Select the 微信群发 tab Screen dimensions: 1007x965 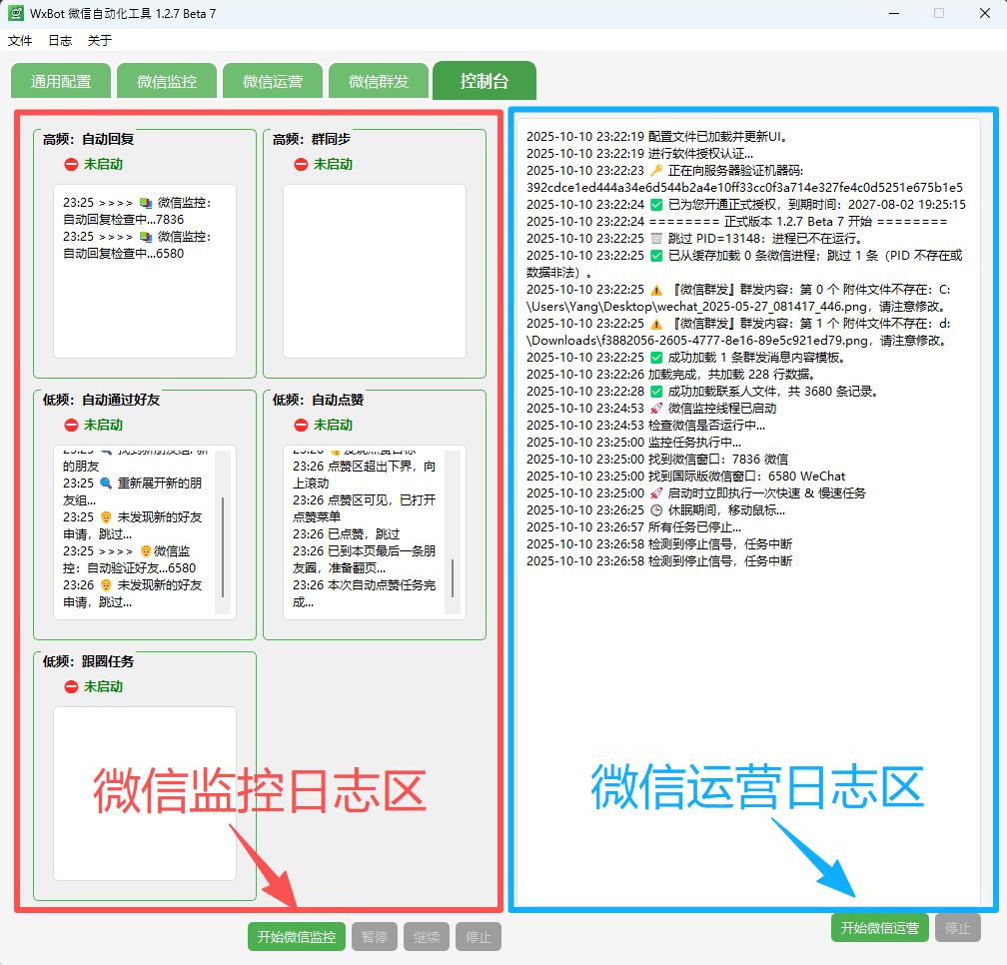[x=379, y=82]
